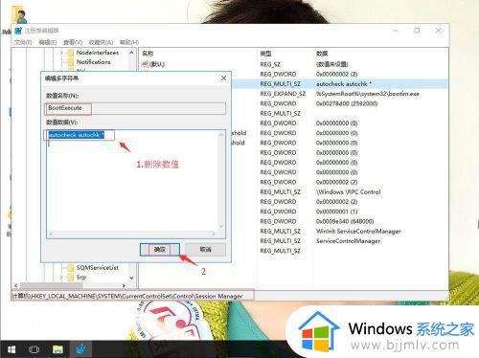Viewport: 479px width, 358px height.
Task: Minimize the Registry Editor window
Action: [x=396, y=31]
